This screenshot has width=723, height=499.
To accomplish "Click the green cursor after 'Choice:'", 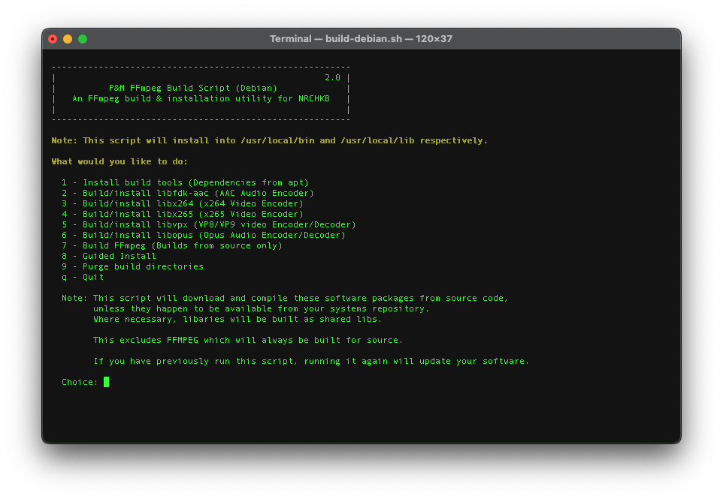I will (107, 382).
